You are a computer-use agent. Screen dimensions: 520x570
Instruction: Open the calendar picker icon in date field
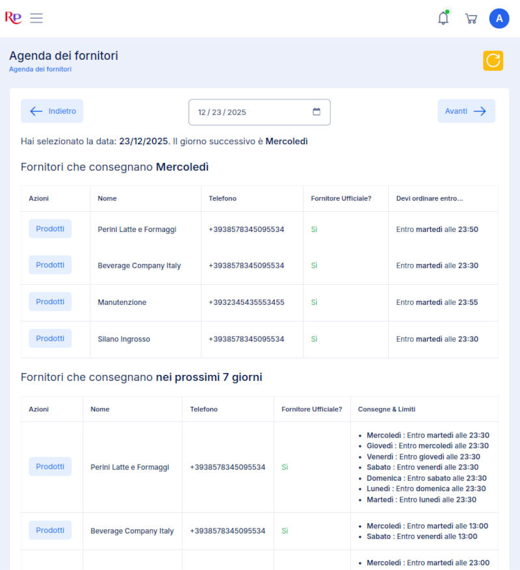(317, 112)
